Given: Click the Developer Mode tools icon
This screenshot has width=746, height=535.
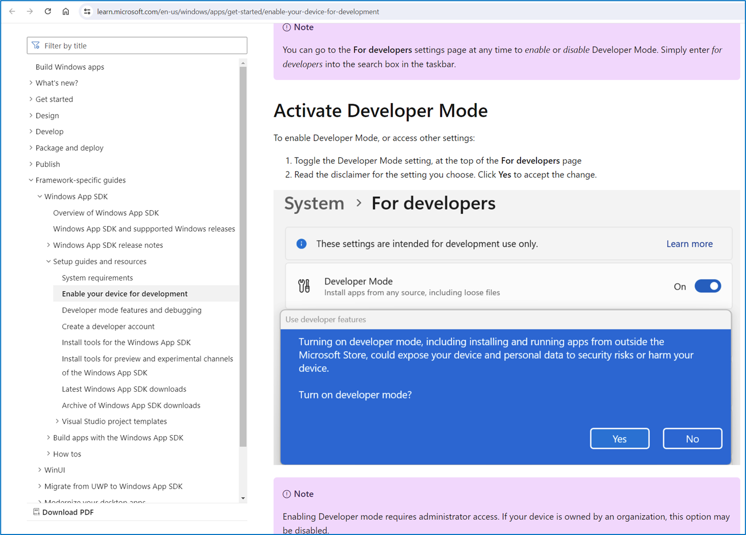Looking at the screenshot, I should 304,286.
